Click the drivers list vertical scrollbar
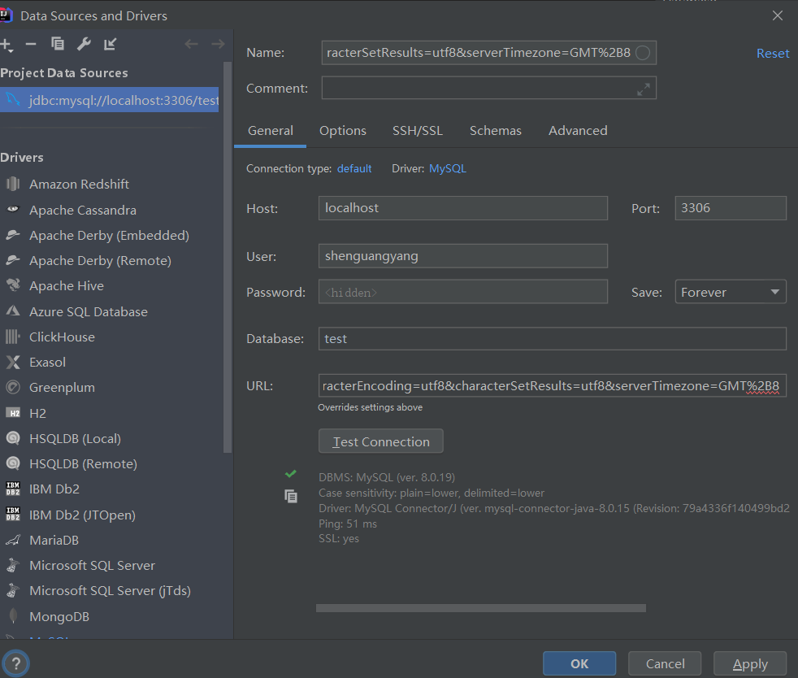The width and height of the screenshot is (798, 678). coord(228,257)
